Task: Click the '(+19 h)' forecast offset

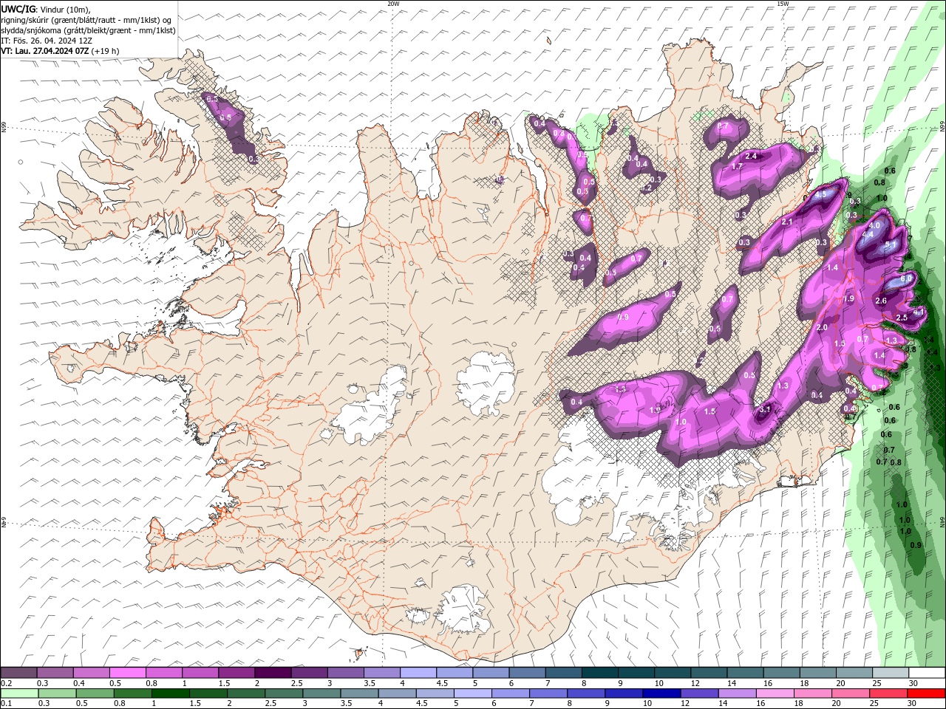Action: tap(106, 51)
